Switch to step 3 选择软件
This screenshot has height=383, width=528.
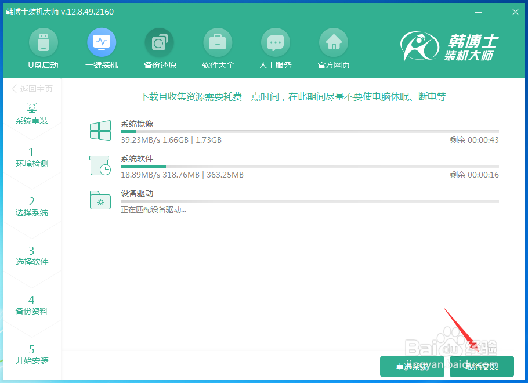click(32, 255)
